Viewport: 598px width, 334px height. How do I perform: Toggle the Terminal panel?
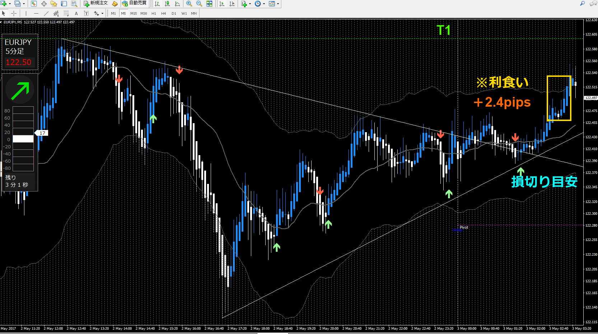(x=64, y=4)
